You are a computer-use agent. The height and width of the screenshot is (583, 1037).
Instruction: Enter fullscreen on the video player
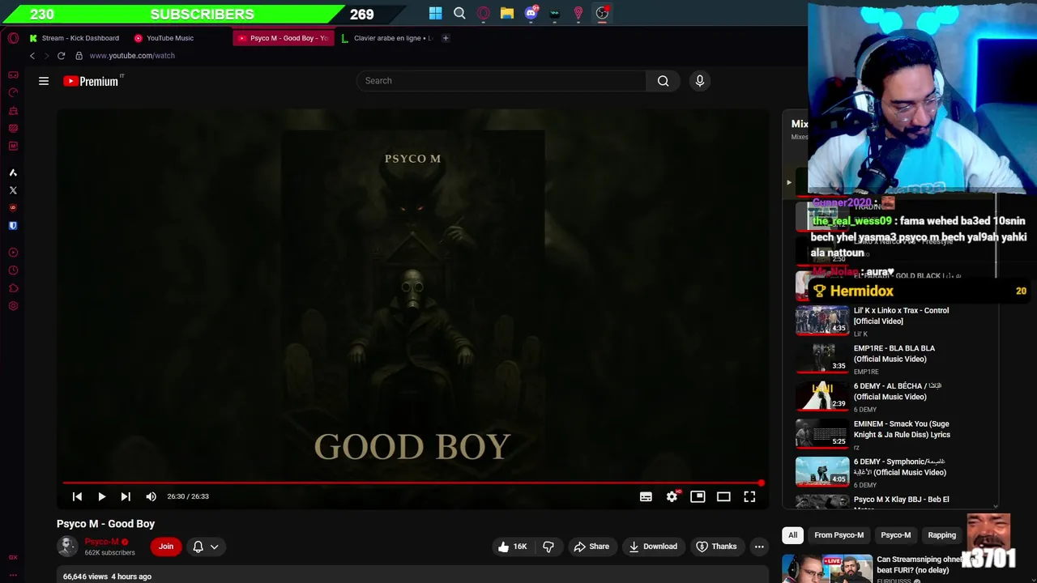tap(749, 496)
